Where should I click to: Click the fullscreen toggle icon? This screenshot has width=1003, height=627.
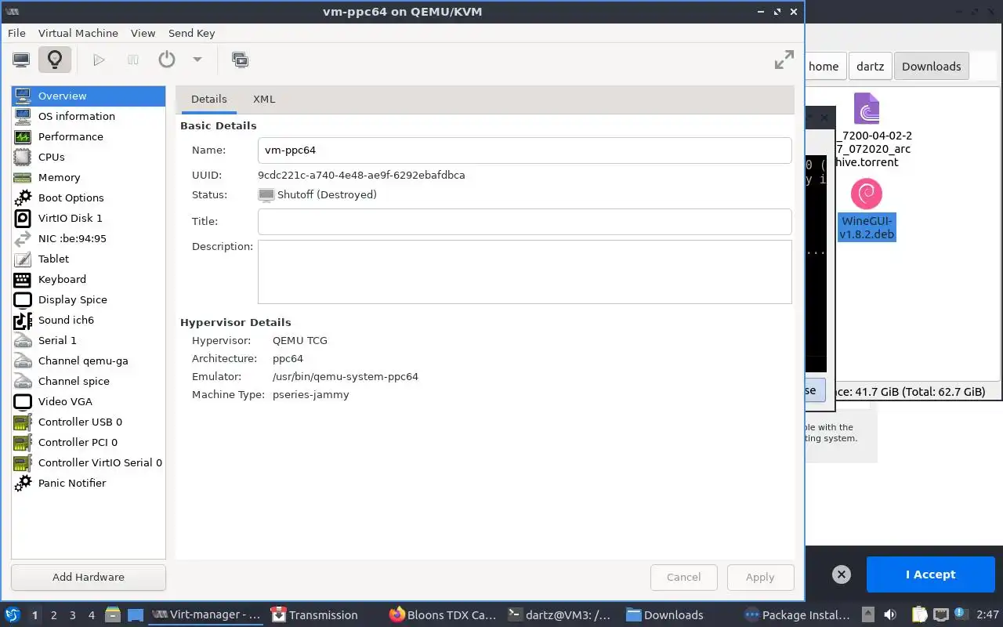click(x=784, y=60)
